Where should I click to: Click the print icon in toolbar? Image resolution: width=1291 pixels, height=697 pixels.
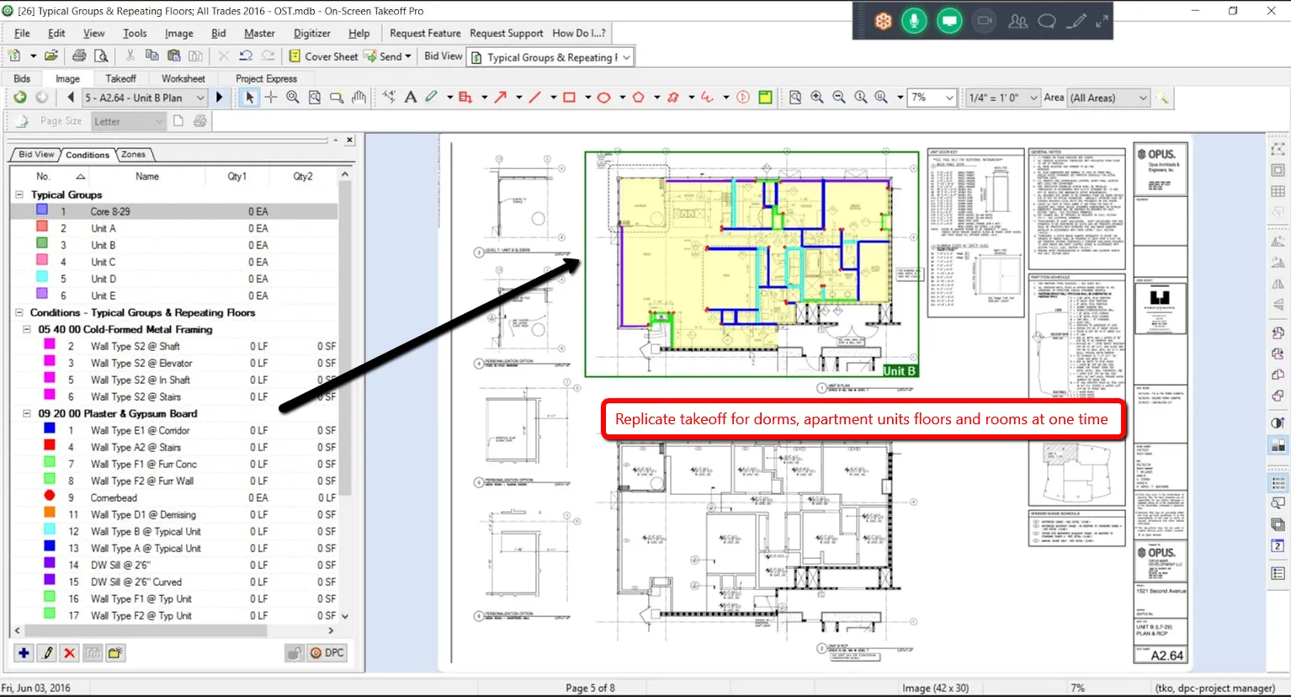(79, 56)
